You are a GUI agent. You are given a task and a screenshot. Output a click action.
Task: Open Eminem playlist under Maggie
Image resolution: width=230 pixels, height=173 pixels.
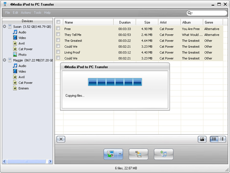(x=21, y=89)
